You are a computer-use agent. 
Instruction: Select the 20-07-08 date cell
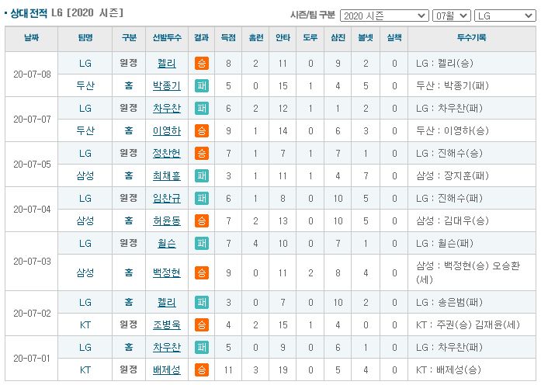(x=32, y=75)
